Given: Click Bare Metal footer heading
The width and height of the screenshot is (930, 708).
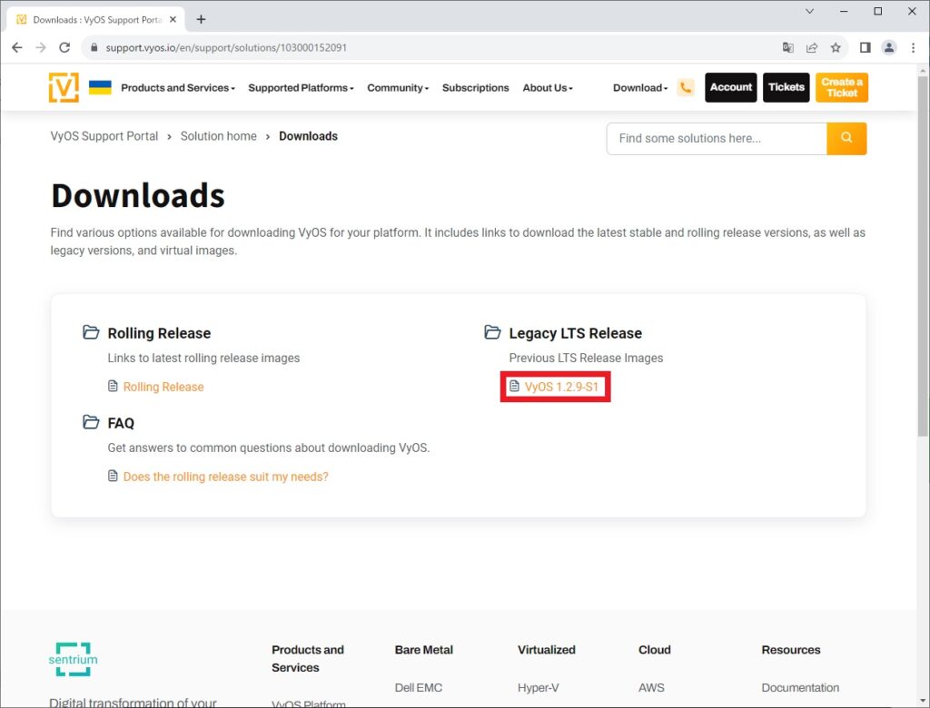Looking at the screenshot, I should [423, 650].
